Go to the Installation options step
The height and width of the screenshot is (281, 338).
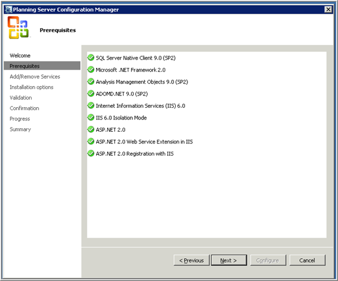point(32,87)
